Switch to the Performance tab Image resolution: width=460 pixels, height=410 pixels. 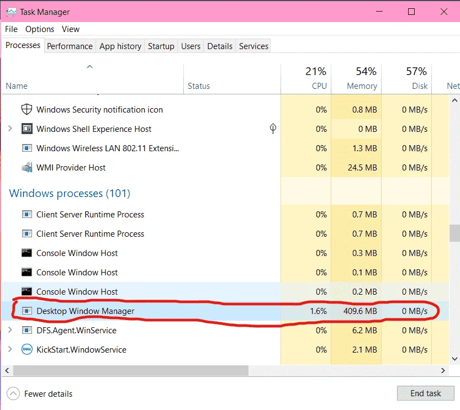[x=70, y=46]
